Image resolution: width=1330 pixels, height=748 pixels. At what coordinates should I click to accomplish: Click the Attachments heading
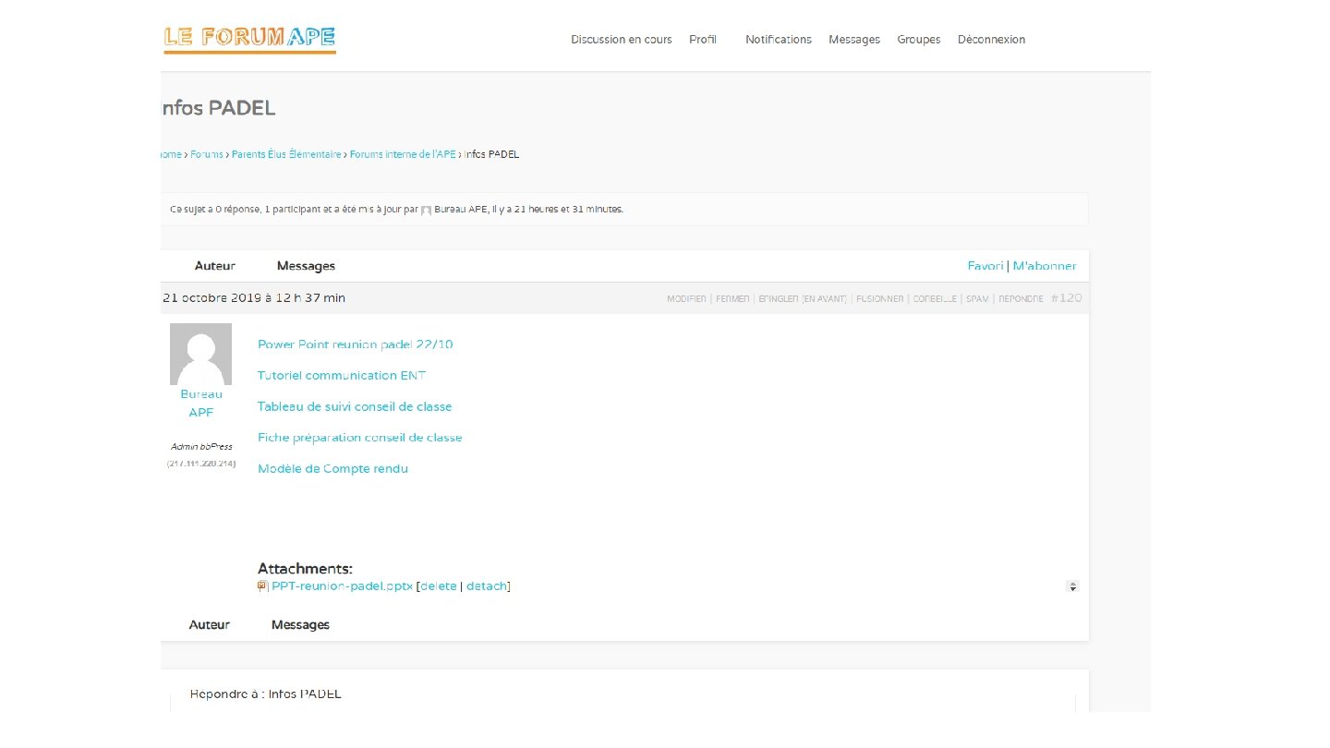305,569
